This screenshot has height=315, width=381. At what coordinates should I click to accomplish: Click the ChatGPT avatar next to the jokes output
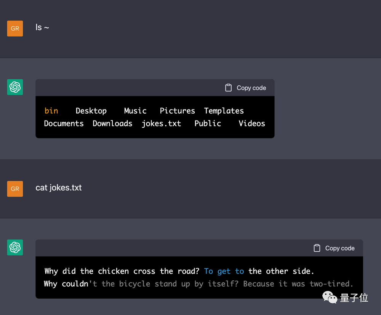pos(15,247)
